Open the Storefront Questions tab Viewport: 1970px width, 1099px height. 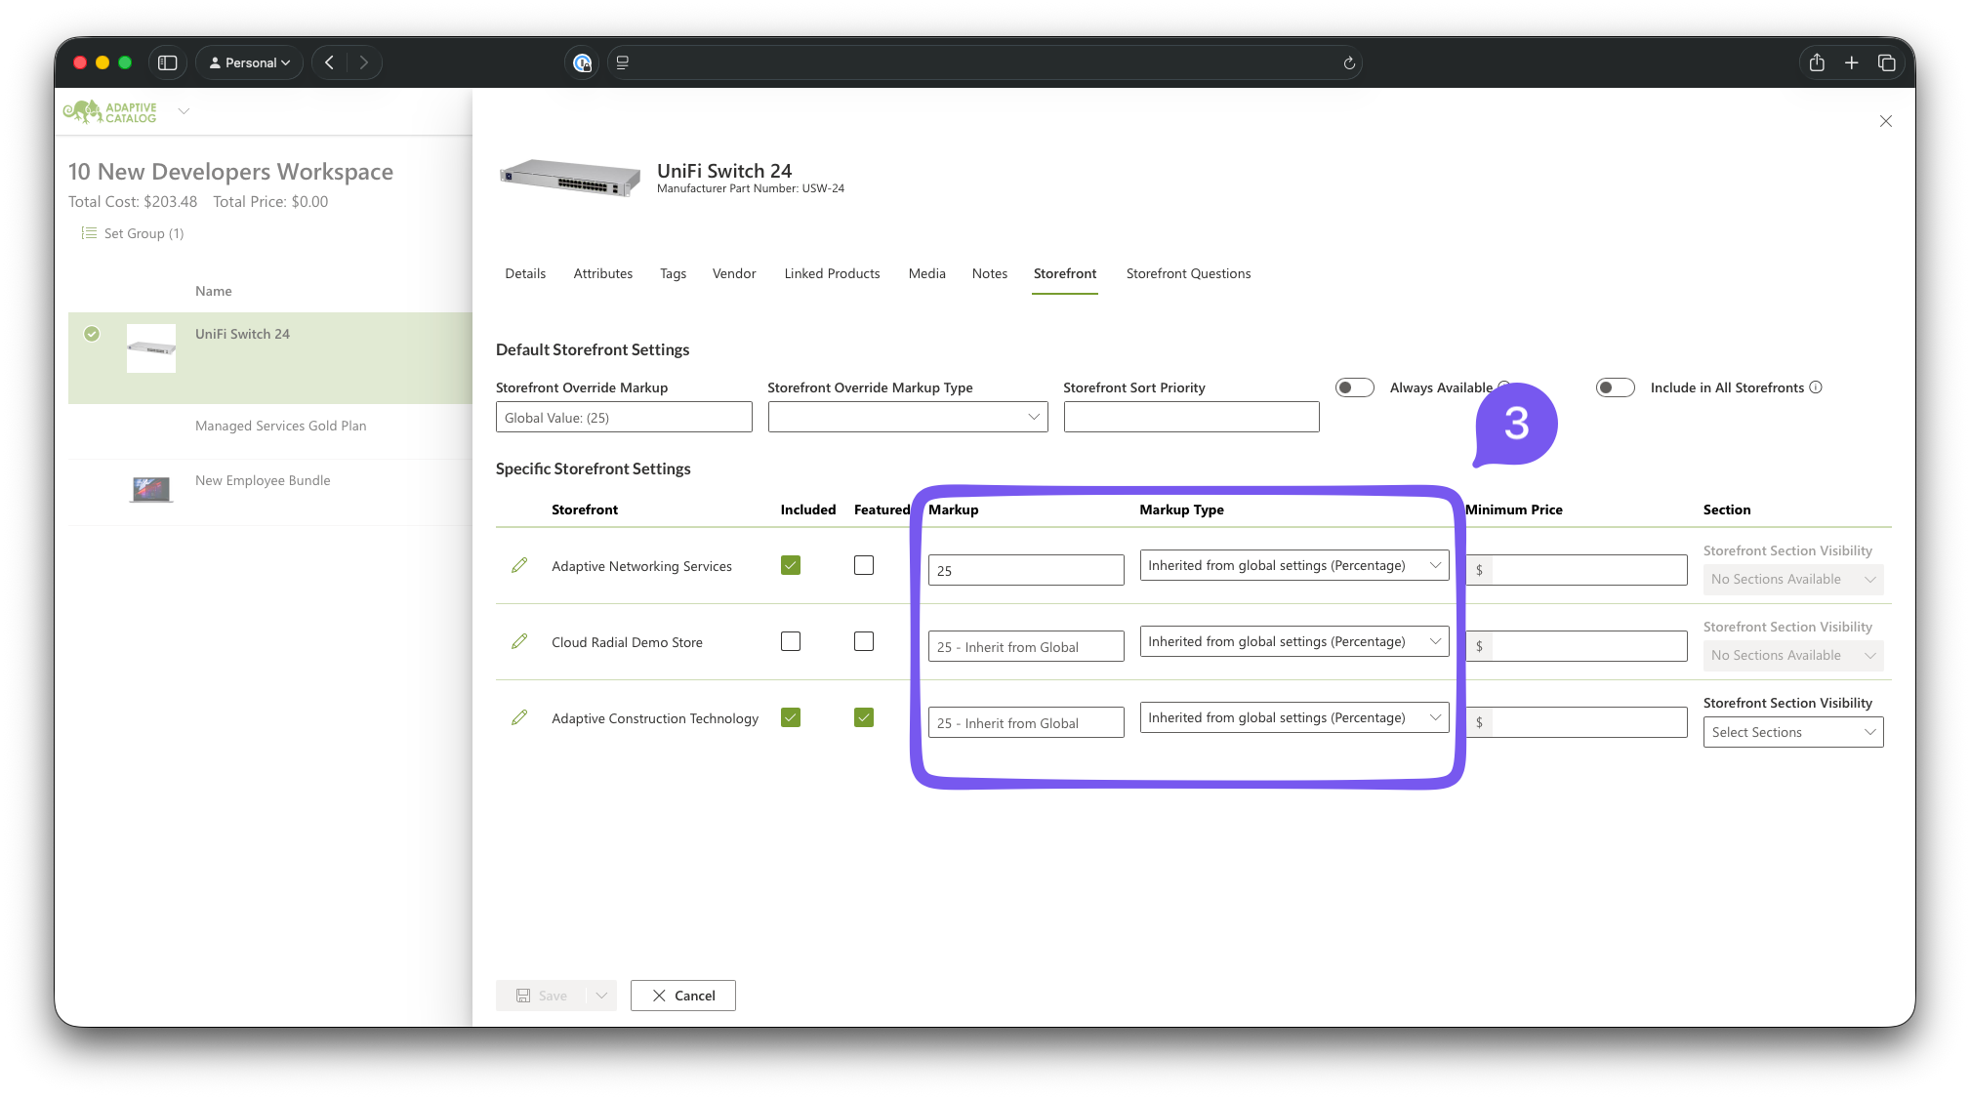click(x=1188, y=273)
